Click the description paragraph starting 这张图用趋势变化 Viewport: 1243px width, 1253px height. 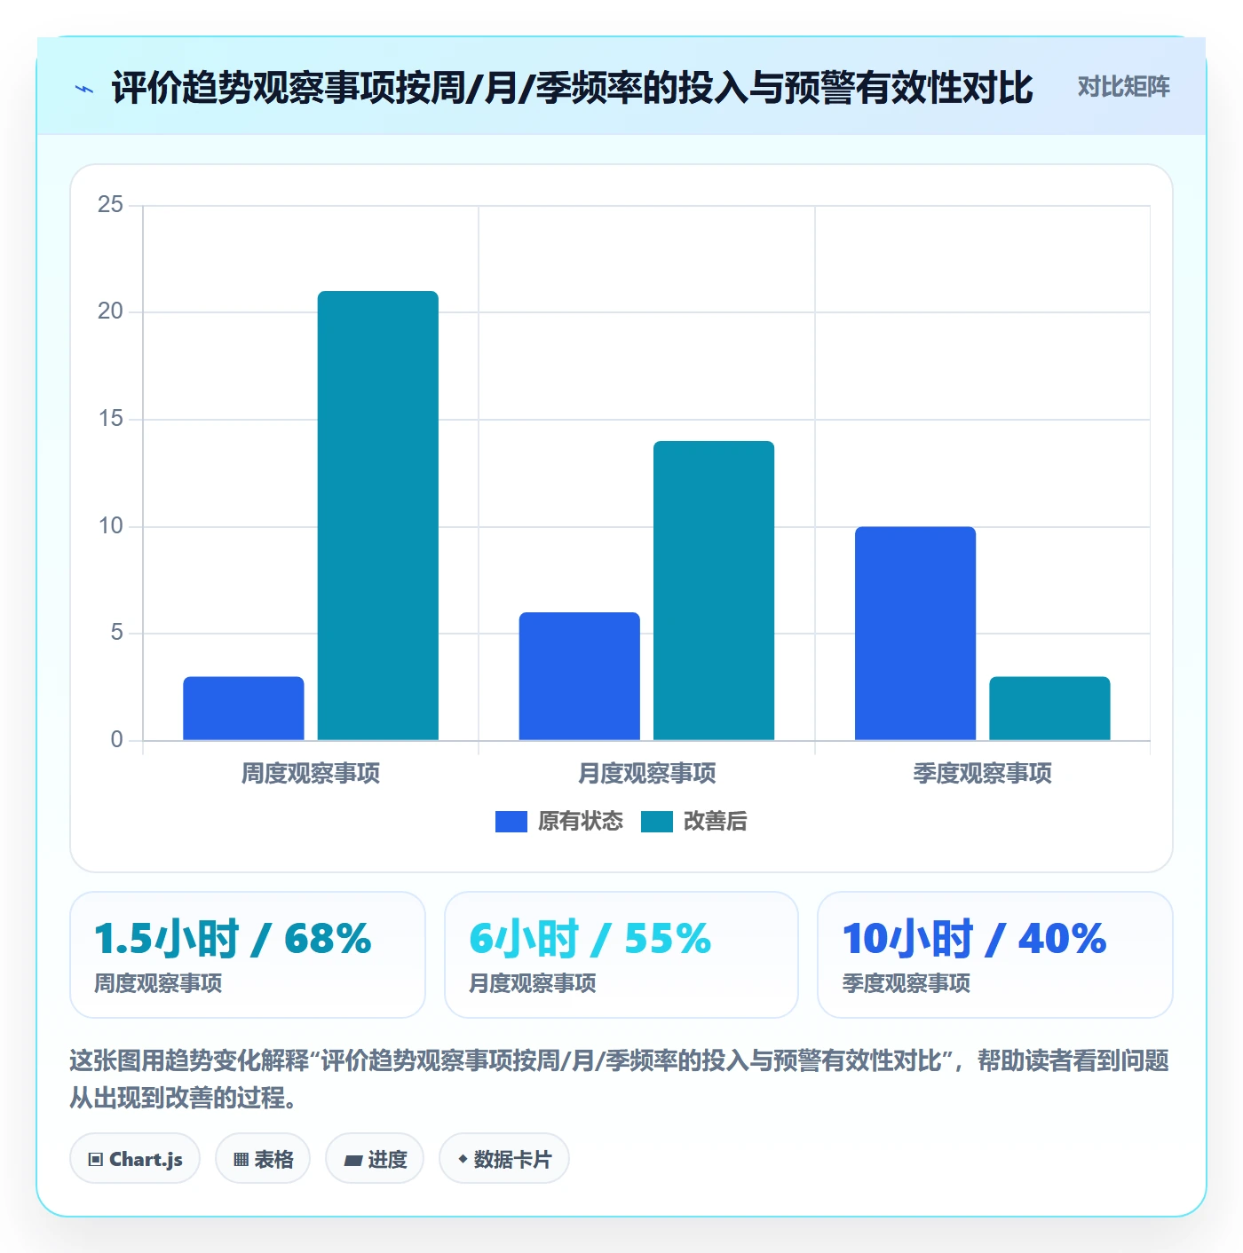click(x=620, y=1079)
